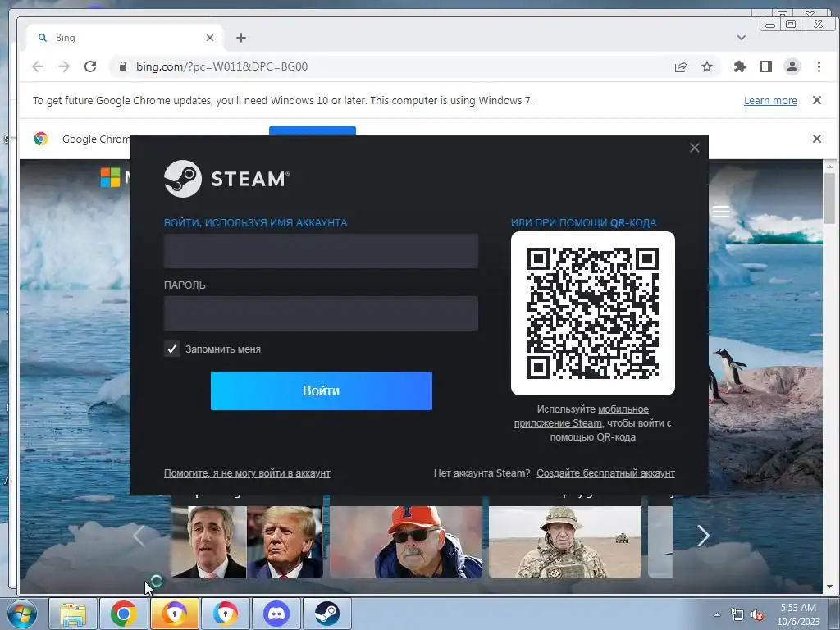This screenshot has width=840, height=630.
Task: Toggle the Запомнить меня checkbox
Action: click(x=172, y=349)
